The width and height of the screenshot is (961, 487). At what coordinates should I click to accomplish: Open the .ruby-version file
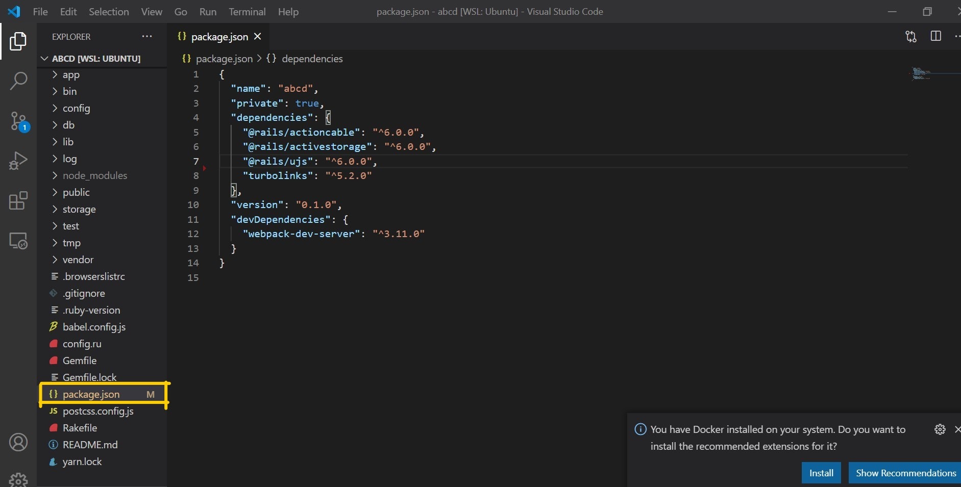(x=102, y=310)
